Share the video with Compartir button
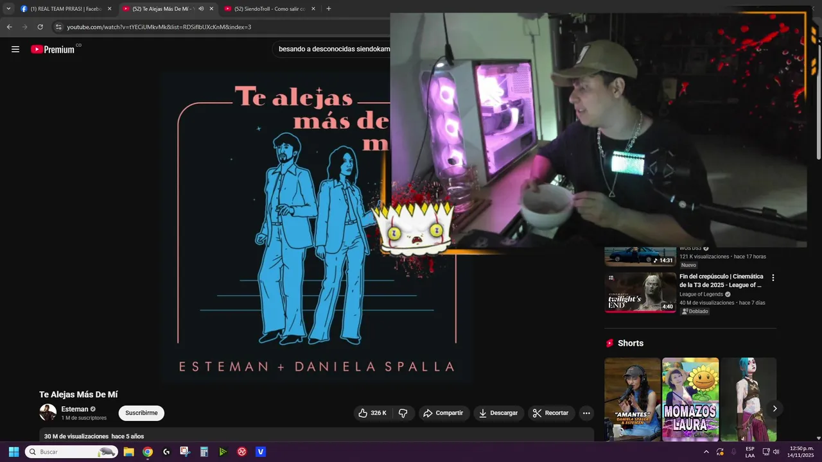The height and width of the screenshot is (462, 822). tap(443, 413)
